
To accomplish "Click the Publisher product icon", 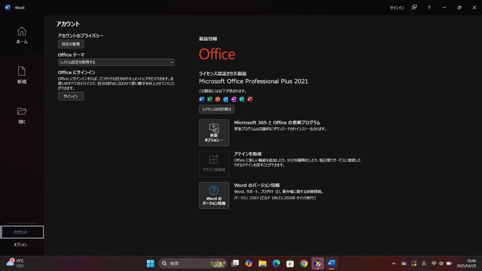I will pyautogui.click(x=242, y=99).
